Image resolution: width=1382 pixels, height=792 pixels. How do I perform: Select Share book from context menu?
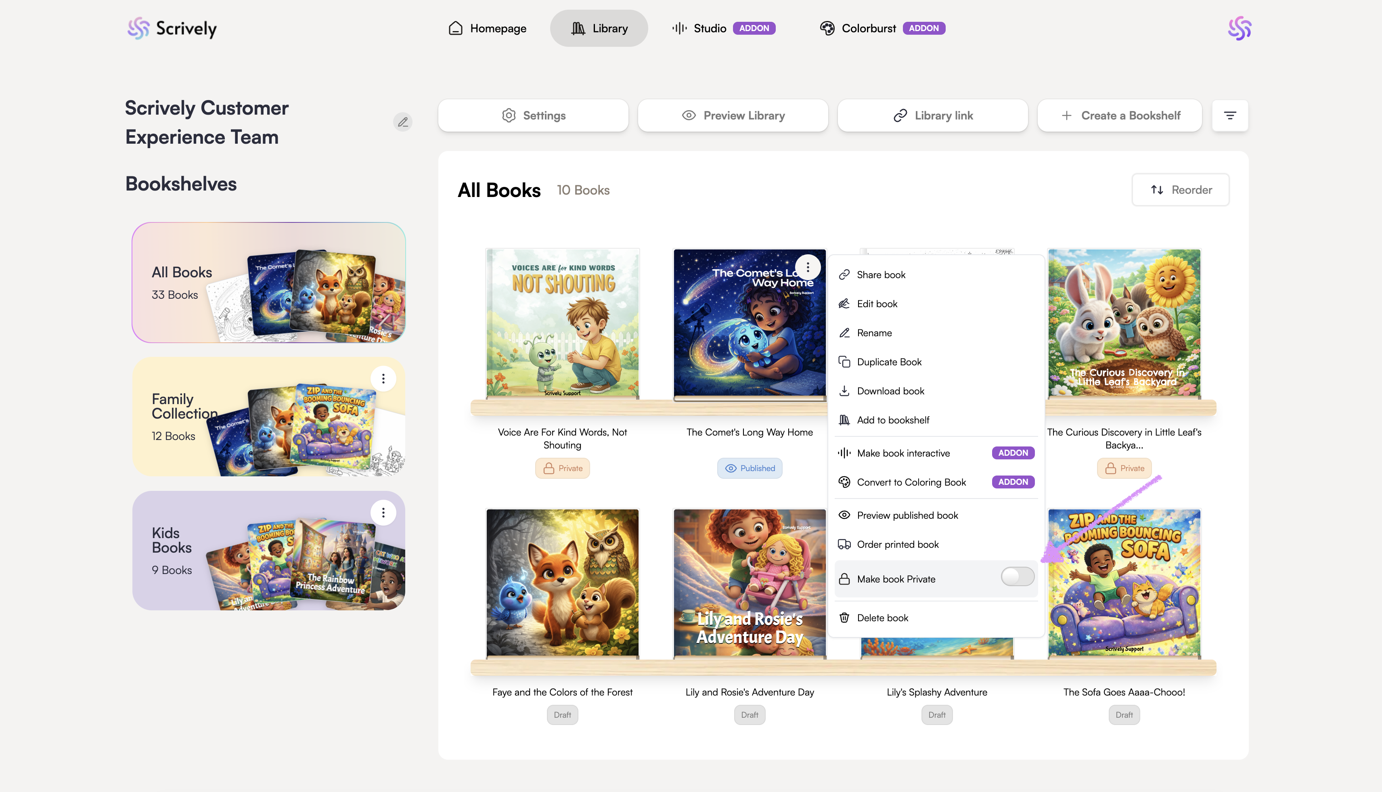coord(881,275)
